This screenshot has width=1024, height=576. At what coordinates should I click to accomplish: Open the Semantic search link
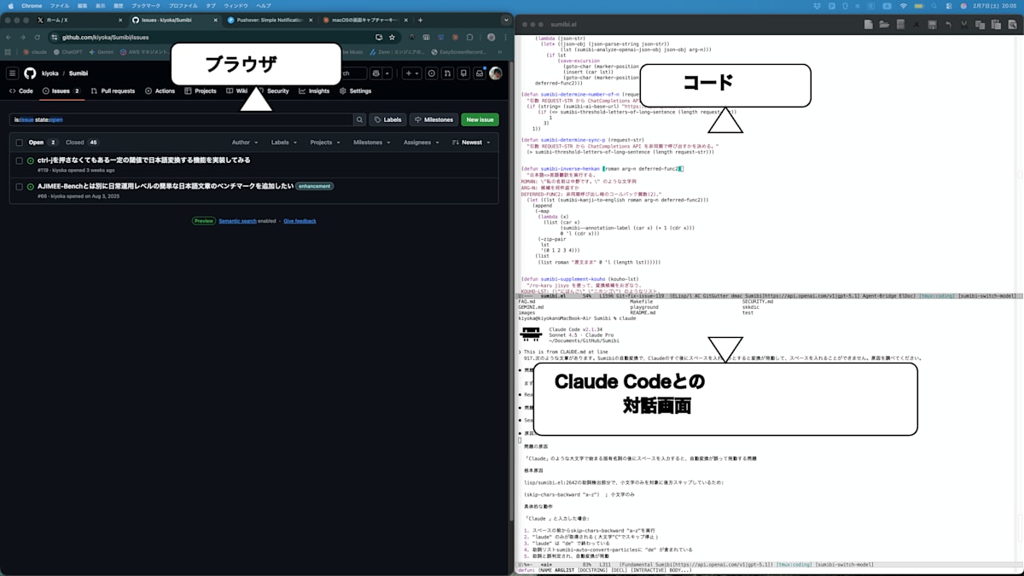click(x=237, y=221)
